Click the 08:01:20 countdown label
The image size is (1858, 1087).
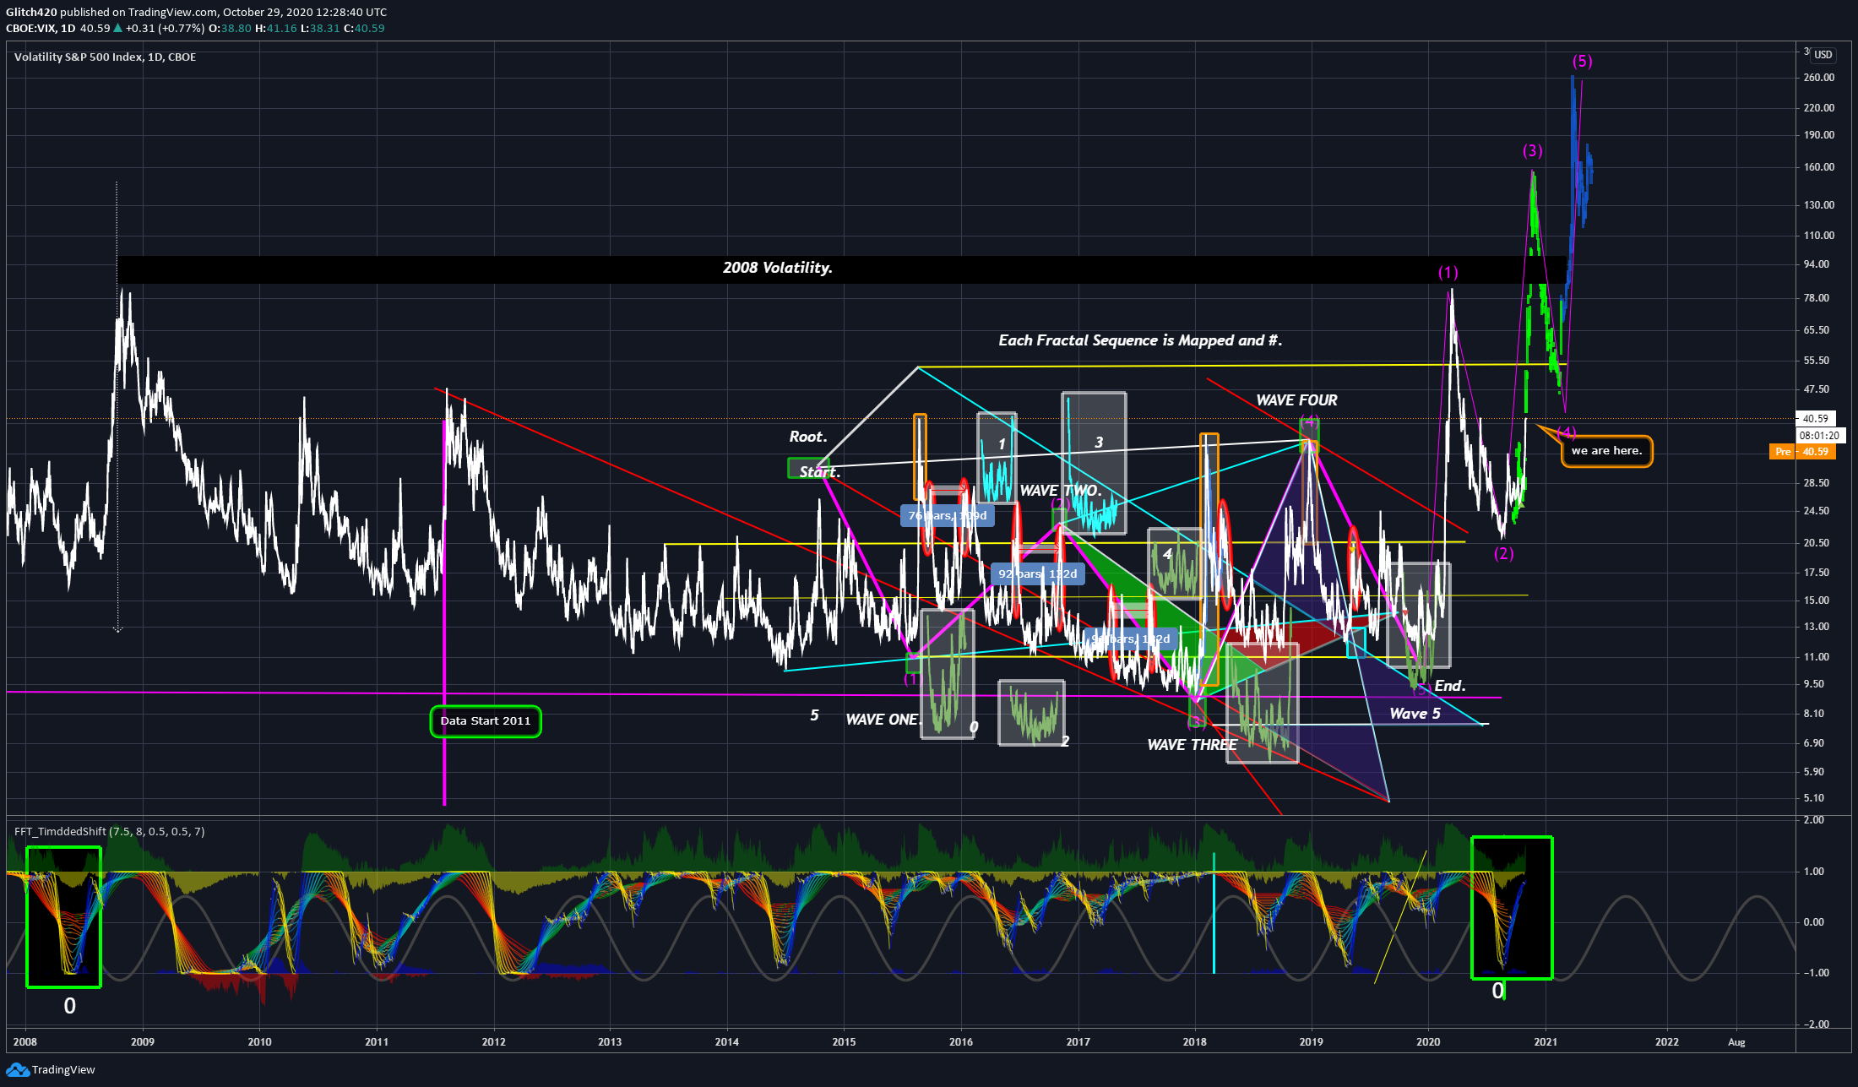[1818, 436]
